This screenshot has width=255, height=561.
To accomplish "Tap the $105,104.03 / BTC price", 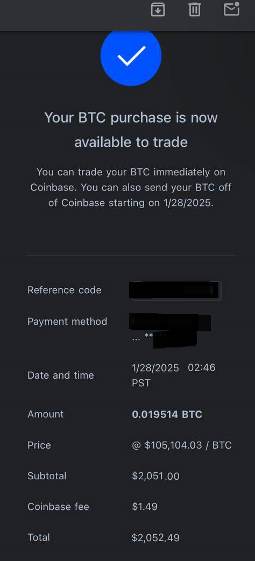I will [x=182, y=445].
